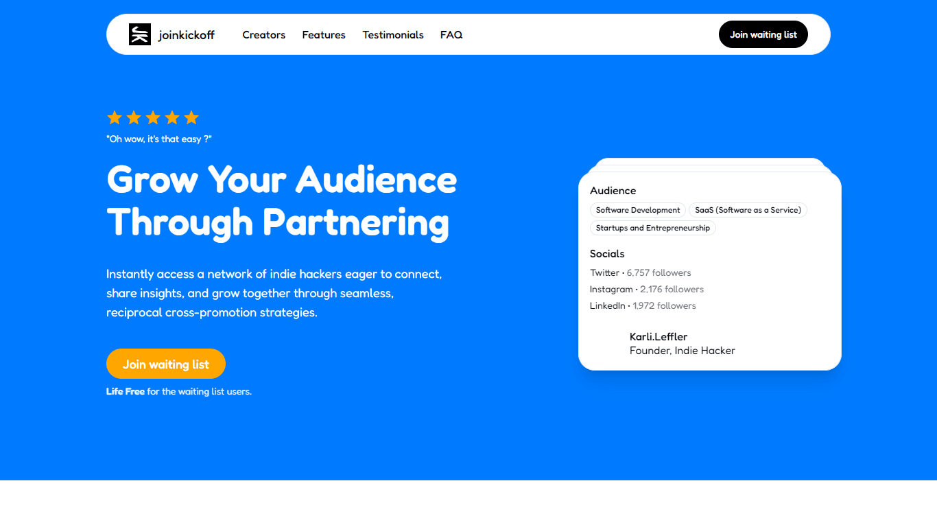Click the Grow Your Audience Through Partnering headline
This screenshot has height=527, width=937.
click(282, 201)
